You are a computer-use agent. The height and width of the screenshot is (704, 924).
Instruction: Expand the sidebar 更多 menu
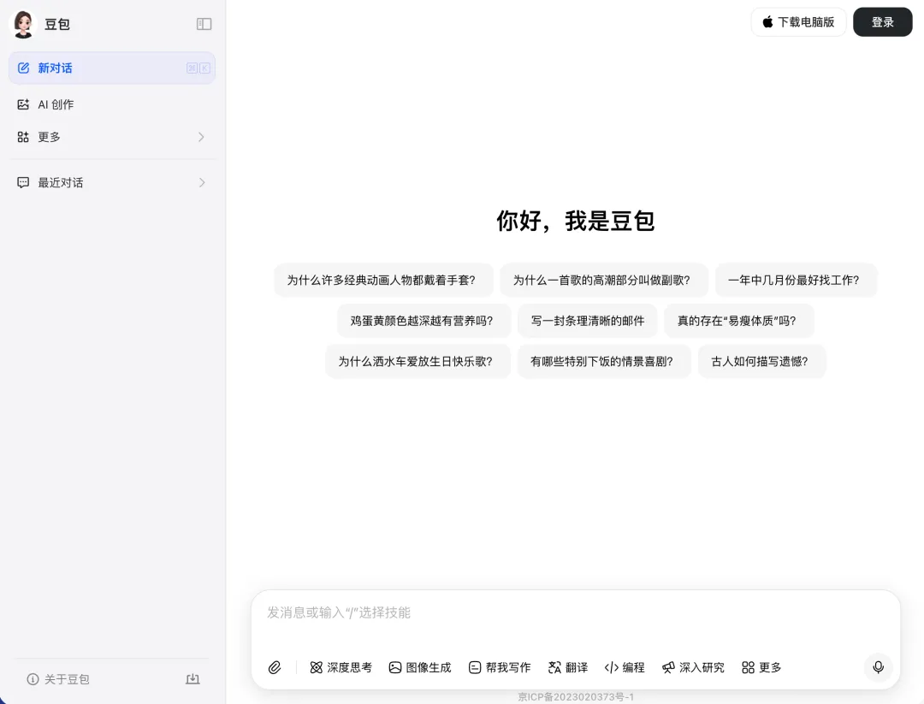point(112,137)
